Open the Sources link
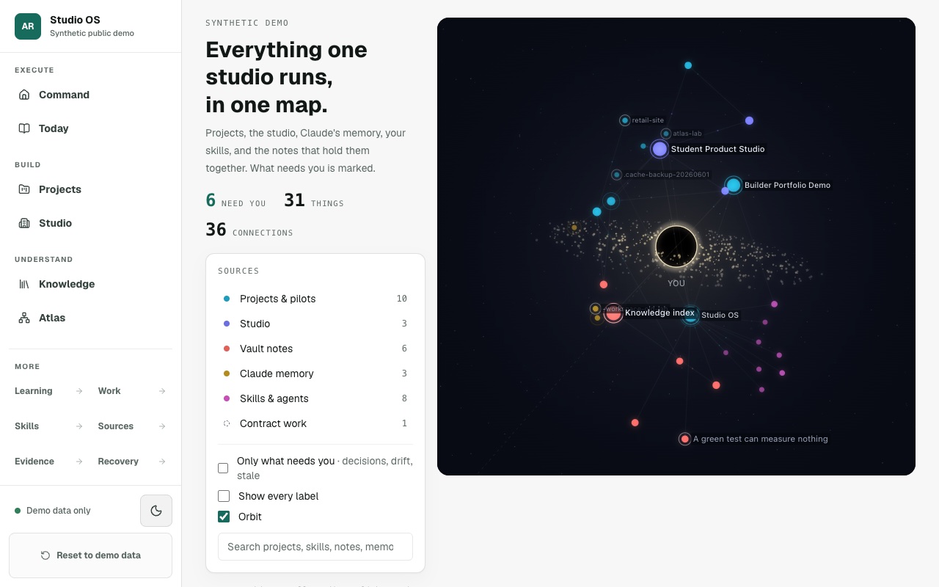Viewport: 939px width, 587px height. [132, 426]
